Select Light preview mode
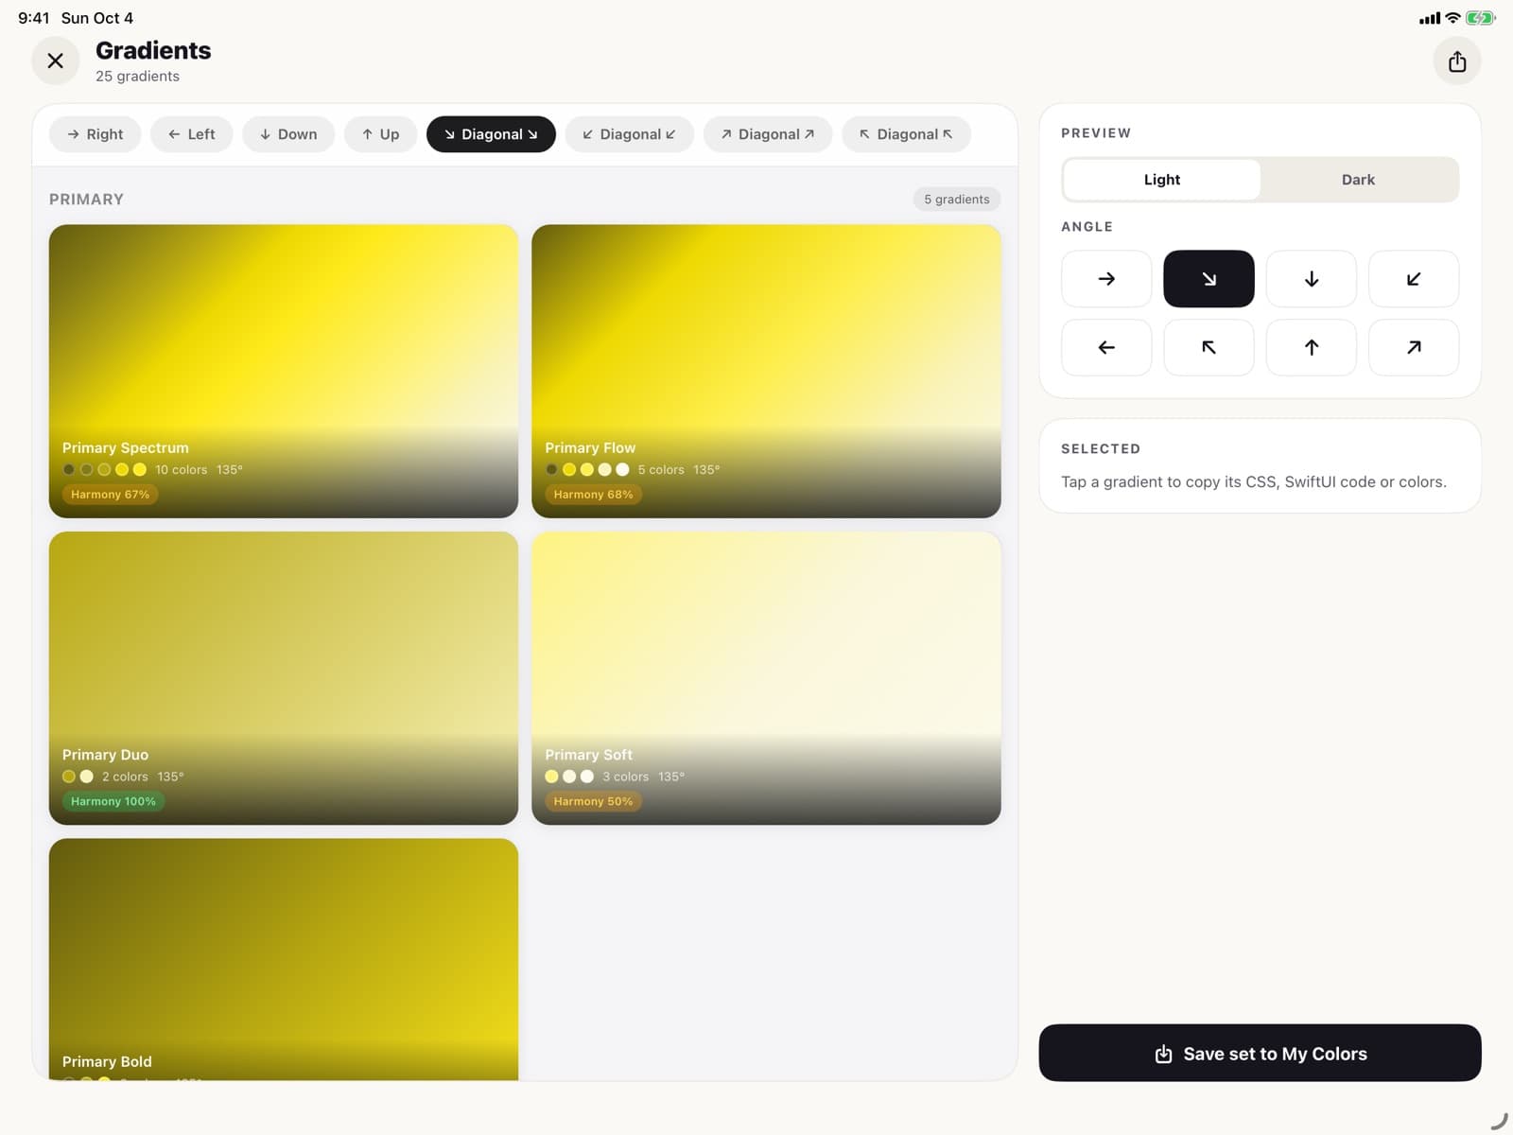Image resolution: width=1513 pixels, height=1135 pixels. tap(1162, 180)
